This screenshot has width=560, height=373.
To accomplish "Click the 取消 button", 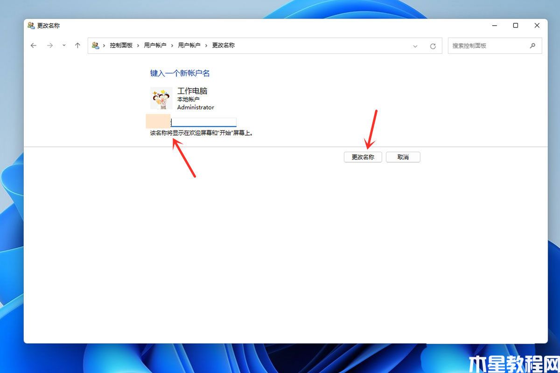I will point(403,157).
